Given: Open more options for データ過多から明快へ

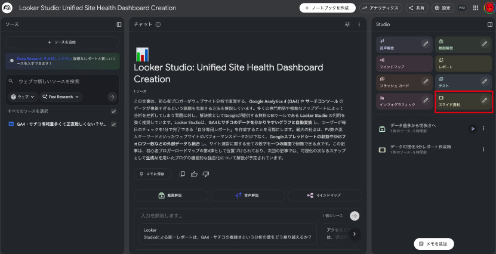Looking at the screenshot, I should [x=483, y=128].
